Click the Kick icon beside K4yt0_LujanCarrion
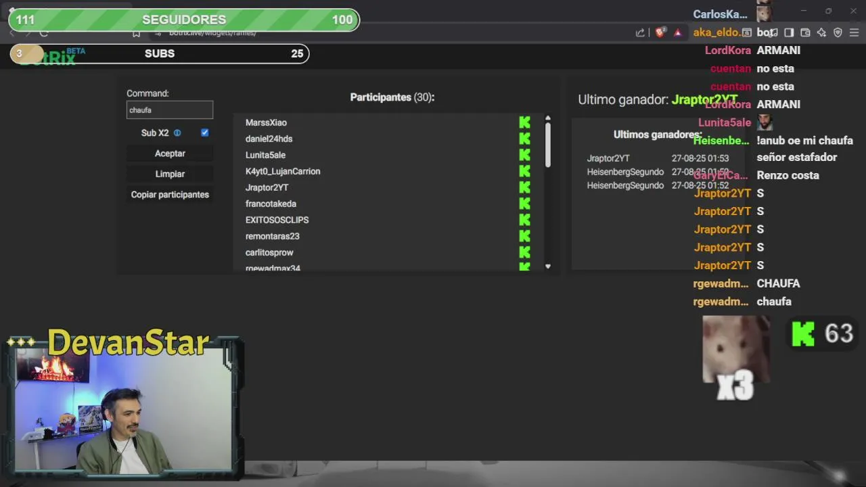This screenshot has width=866, height=487. [x=524, y=171]
